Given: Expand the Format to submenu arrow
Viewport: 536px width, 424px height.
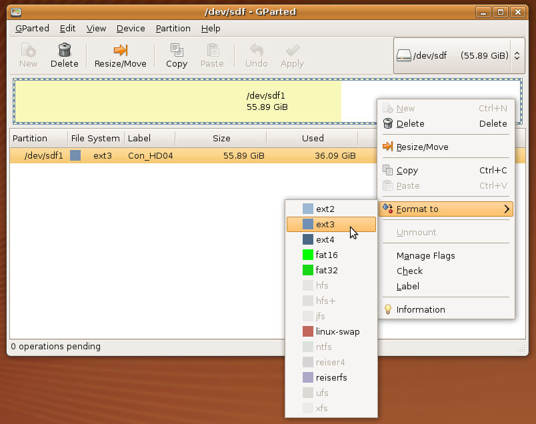Looking at the screenshot, I should pos(507,209).
